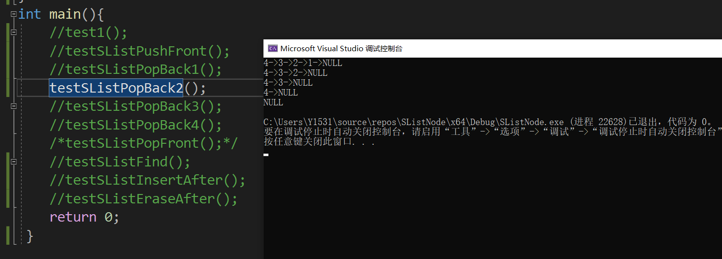Click the //test1(); comment line
722x259 pixels.
point(88,32)
